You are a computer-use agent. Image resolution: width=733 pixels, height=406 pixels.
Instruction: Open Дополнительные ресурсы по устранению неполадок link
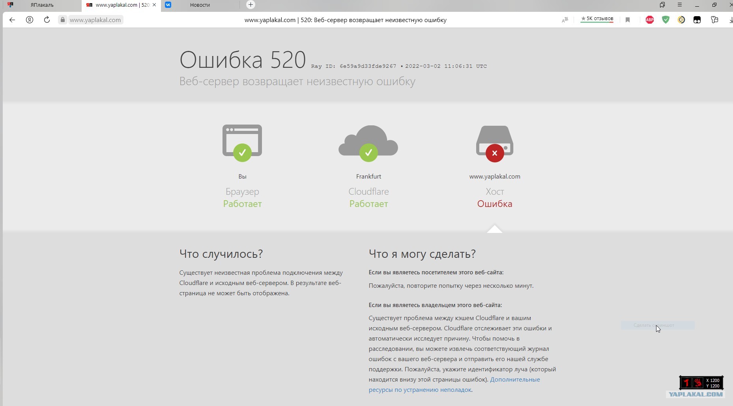454,384
